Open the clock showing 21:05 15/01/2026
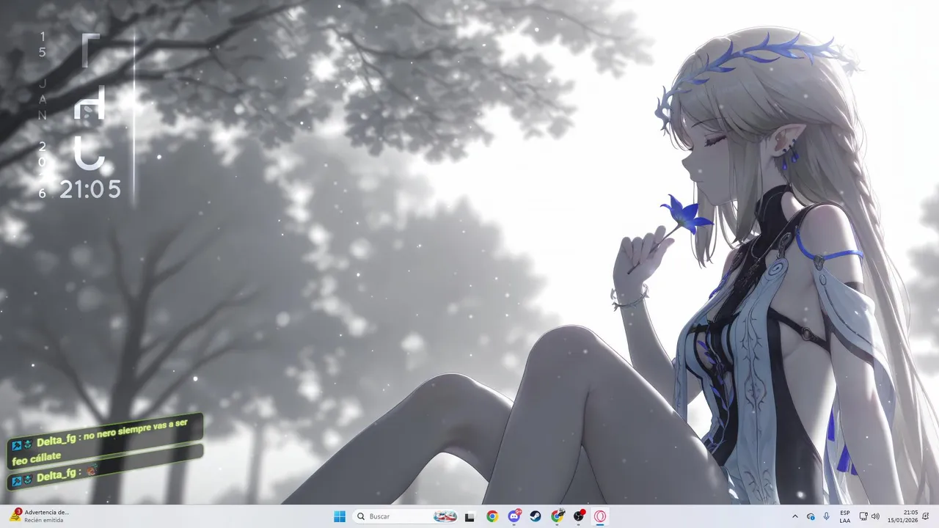939x528 pixels. 904,516
